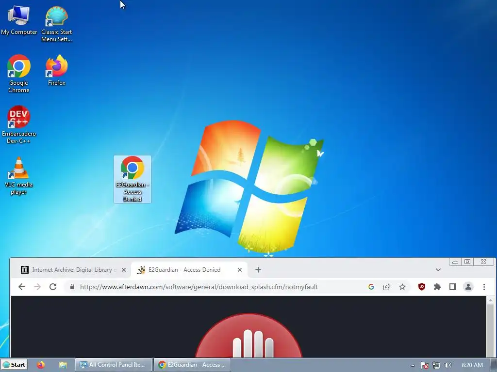Select the E2Guardian Access Denied desktop shortcut

pos(133,179)
